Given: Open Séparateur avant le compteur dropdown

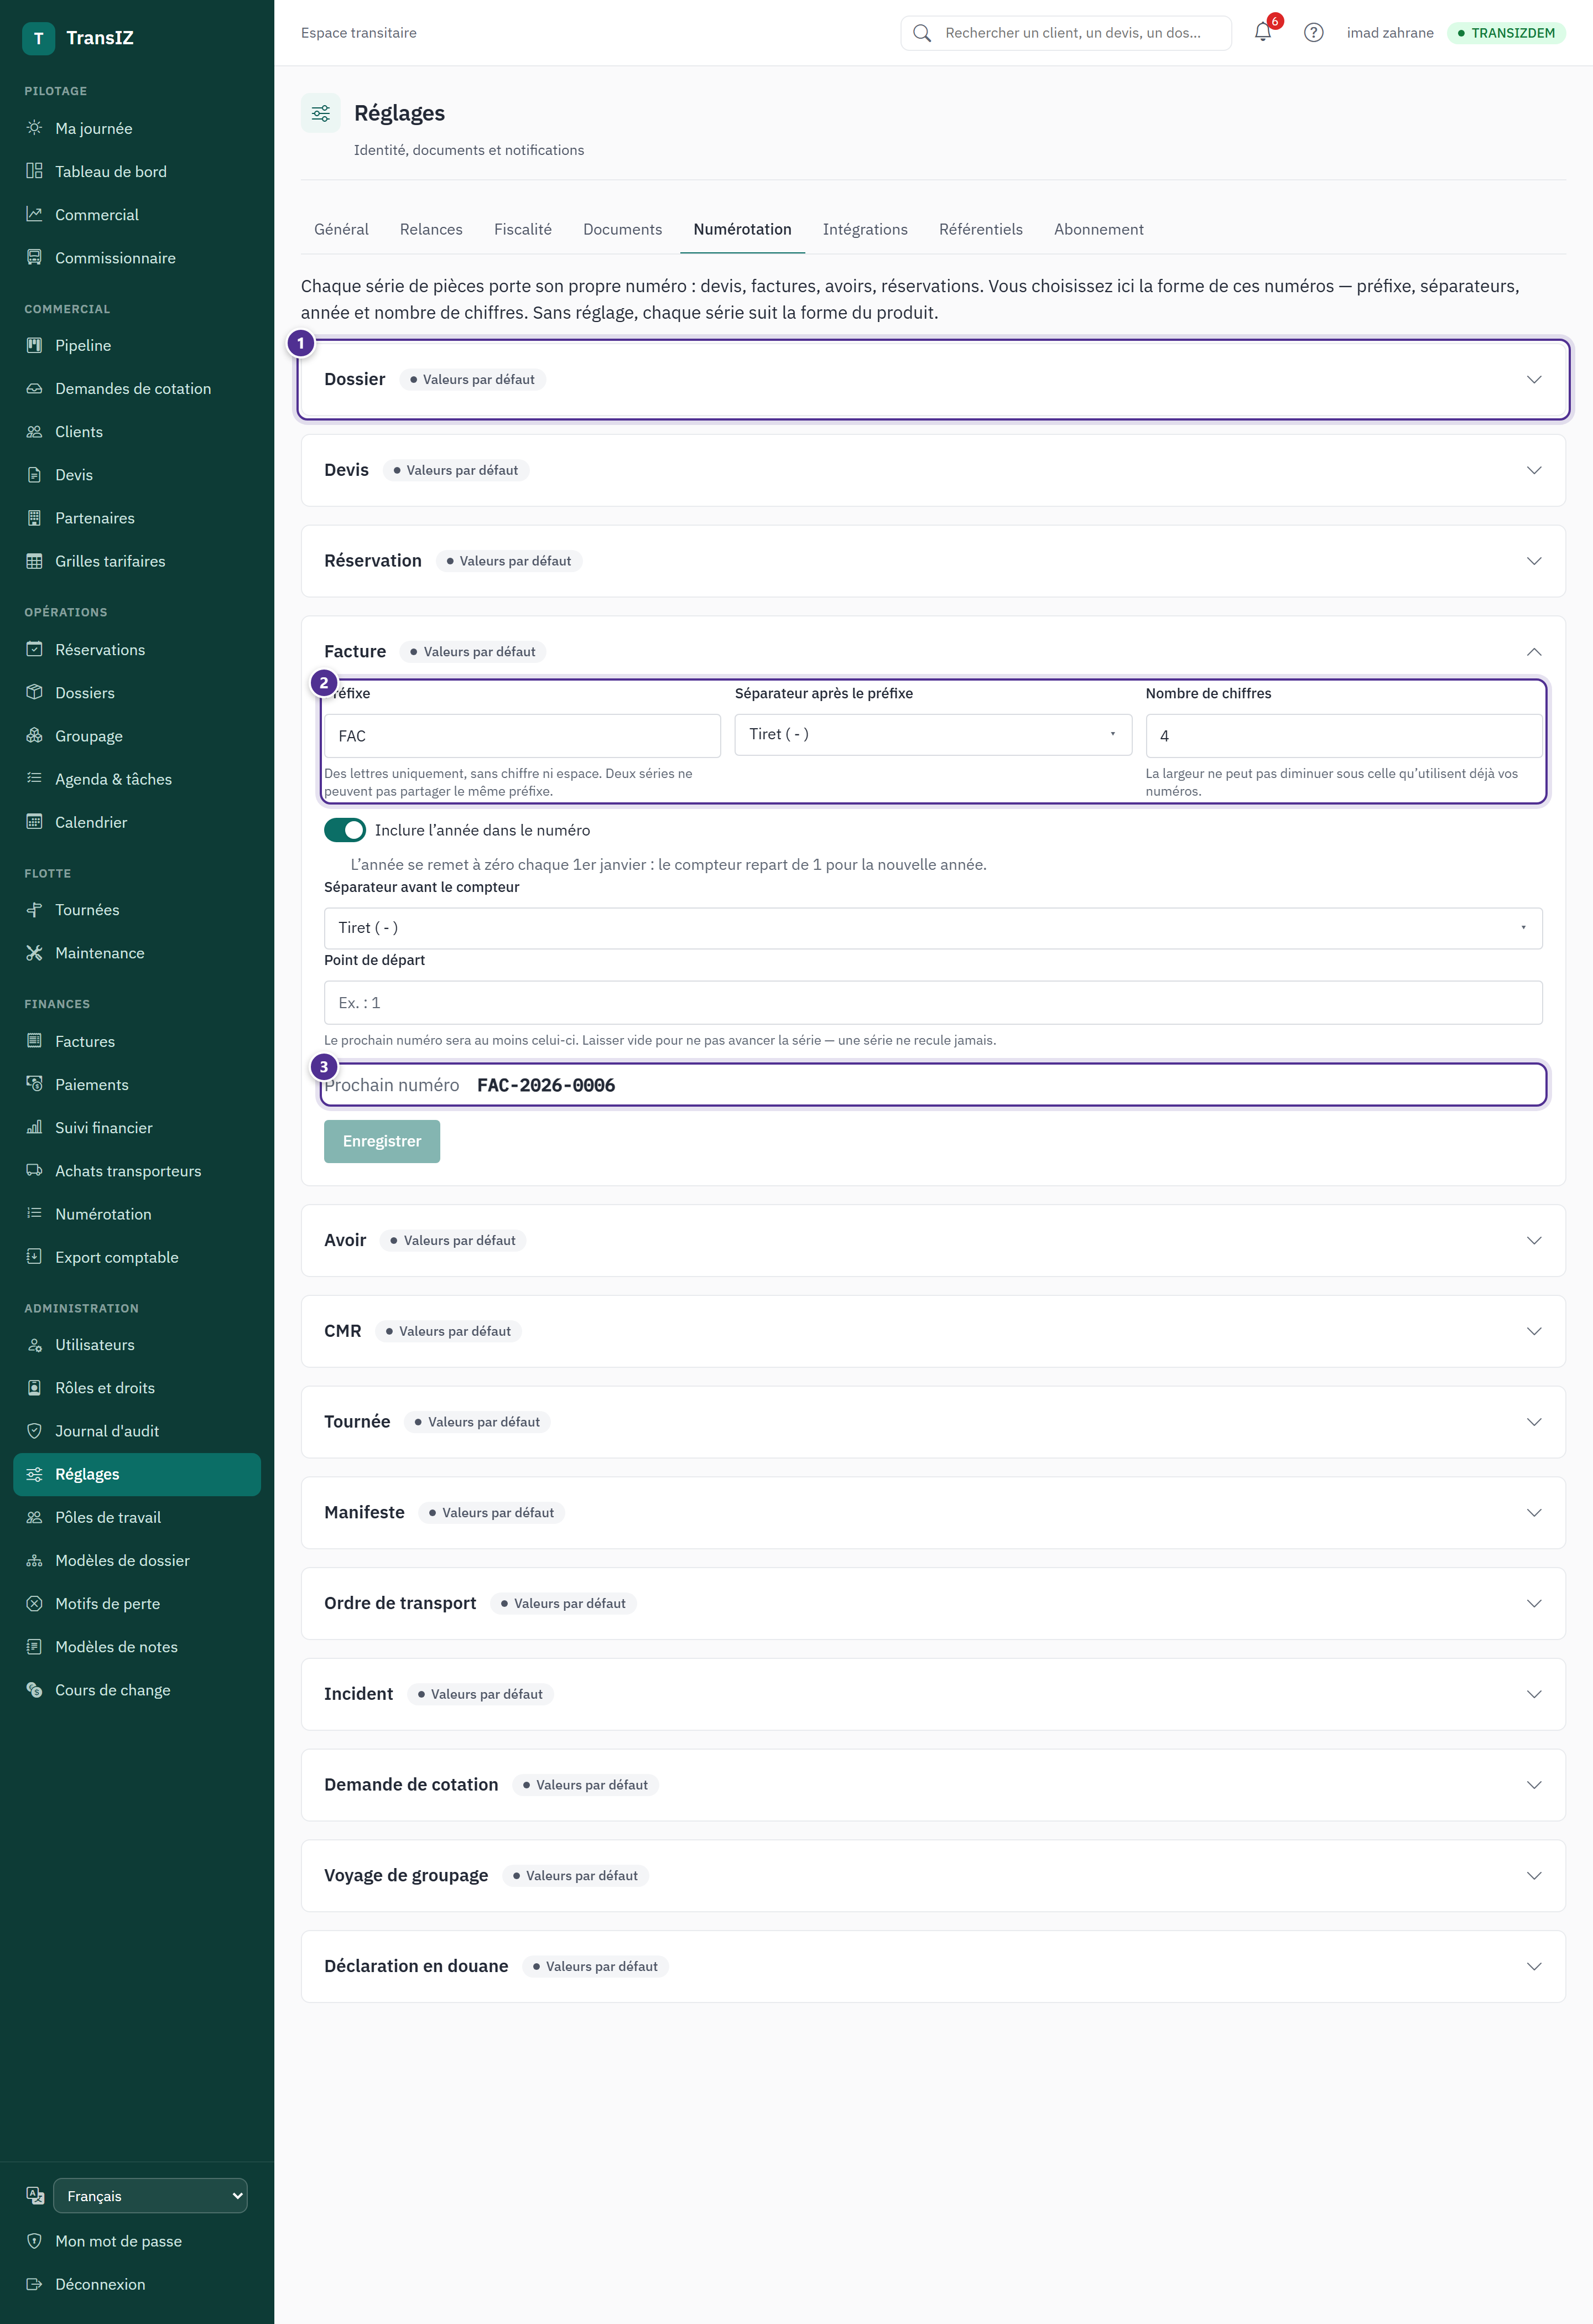Looking at the screenshot, I should pos(933,928).
